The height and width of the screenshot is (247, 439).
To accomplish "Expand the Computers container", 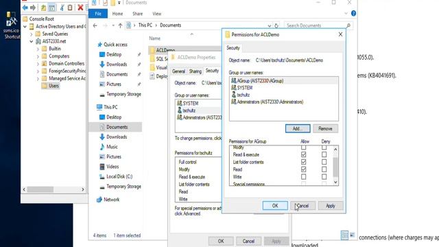I will (38, 56).
